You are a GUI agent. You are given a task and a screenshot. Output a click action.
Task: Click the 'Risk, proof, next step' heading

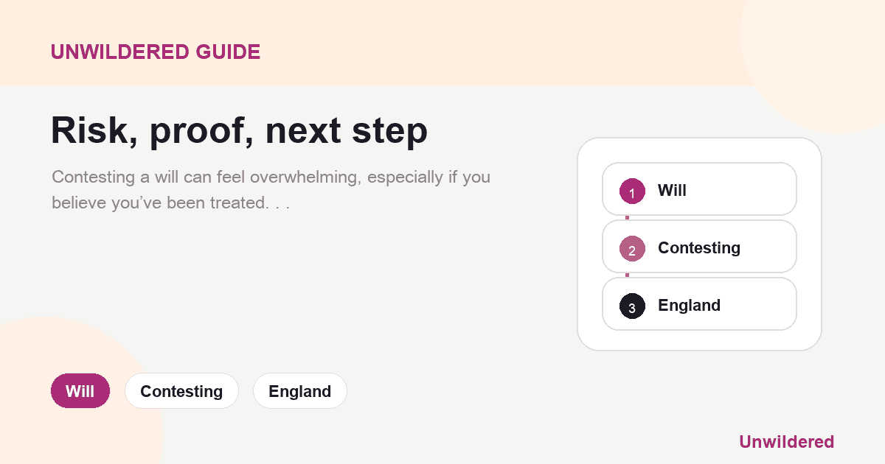coord(239,130)
